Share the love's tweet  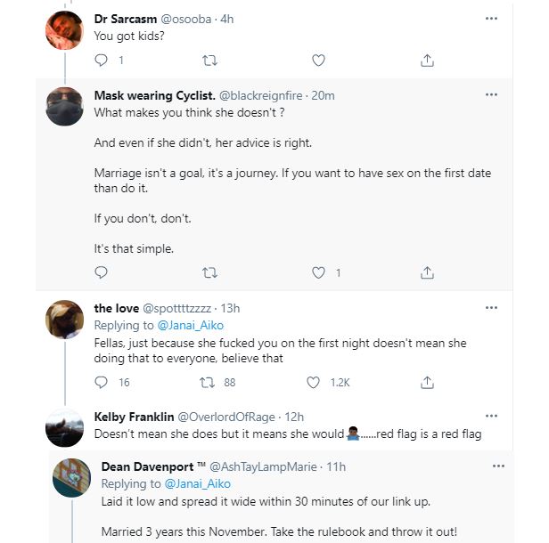[x=427, y=383]
